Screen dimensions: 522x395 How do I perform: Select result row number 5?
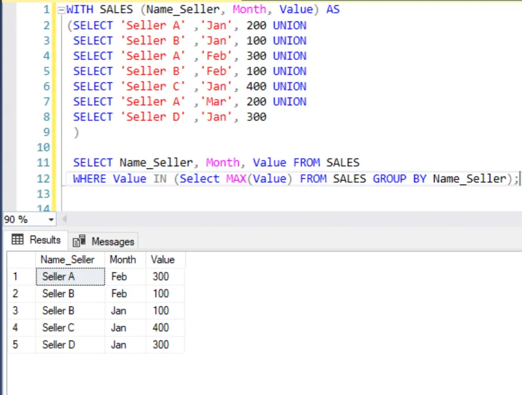(22, 344)
